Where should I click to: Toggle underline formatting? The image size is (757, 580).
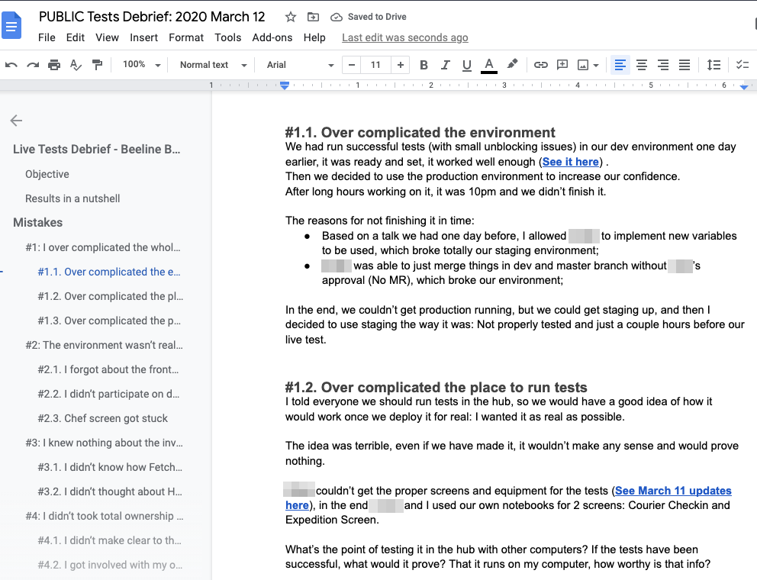coord(466,65)
